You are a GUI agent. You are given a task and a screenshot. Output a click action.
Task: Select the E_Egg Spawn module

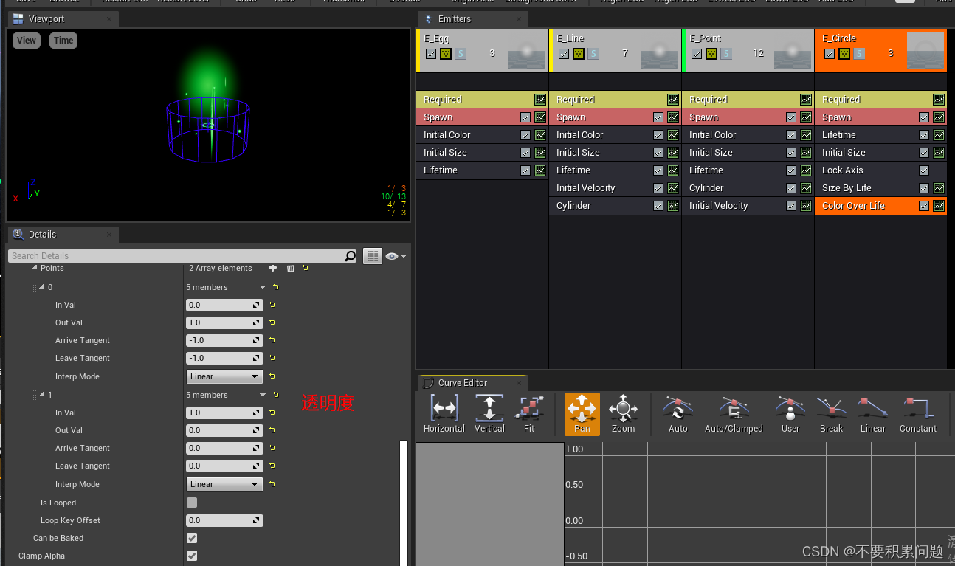pos(482,117)
